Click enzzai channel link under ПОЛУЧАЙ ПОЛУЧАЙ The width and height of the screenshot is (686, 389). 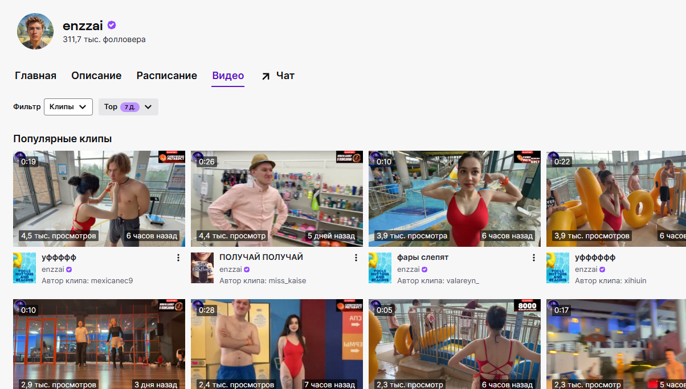[x=231, y=270]
